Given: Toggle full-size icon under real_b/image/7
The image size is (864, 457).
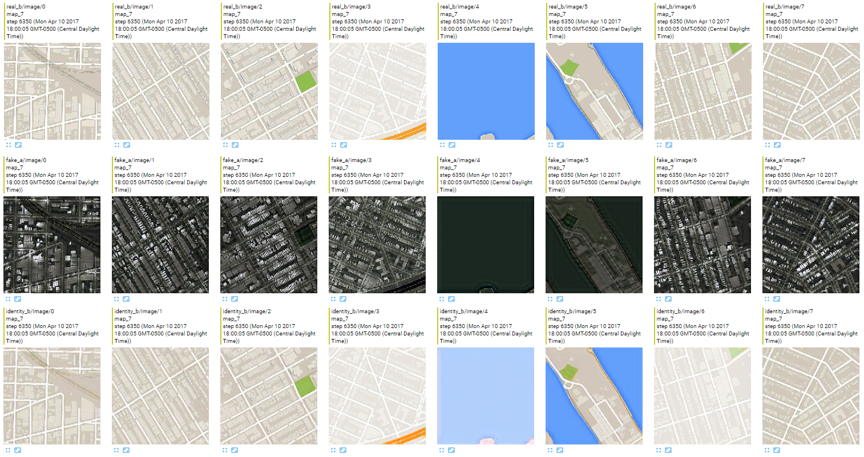Looking at the screenshot, I should pyautogui.click(x=768, y=145).
